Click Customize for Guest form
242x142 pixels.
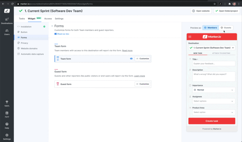[x=142, y=84]
